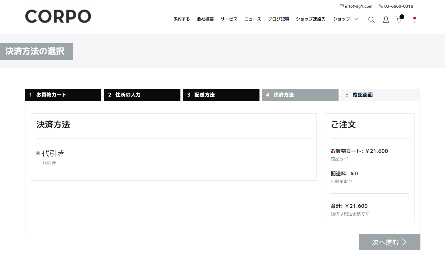Click the 決済方法の選択 page title
The height and width of the screenshot is (266, 445).
(35, 51)
